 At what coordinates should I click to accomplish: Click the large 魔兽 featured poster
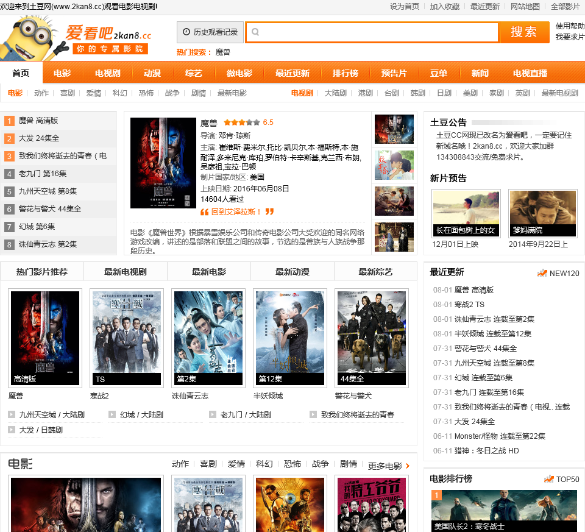click(163, 163)
